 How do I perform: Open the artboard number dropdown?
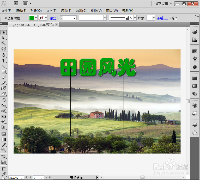click(42, 178)
